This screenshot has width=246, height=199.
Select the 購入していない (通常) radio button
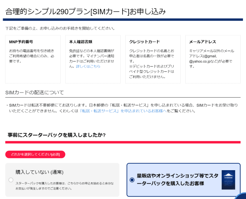coord(11,180)
